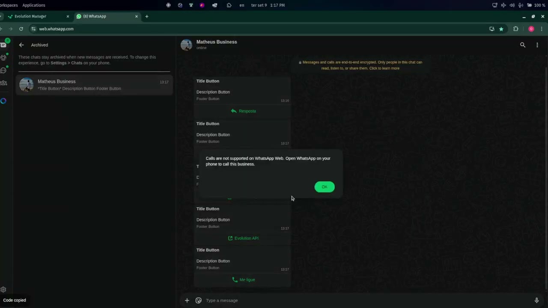Click the address bar showing web.whatsapp.com
The image size is (548, 308).
click(x=257, y=29)
